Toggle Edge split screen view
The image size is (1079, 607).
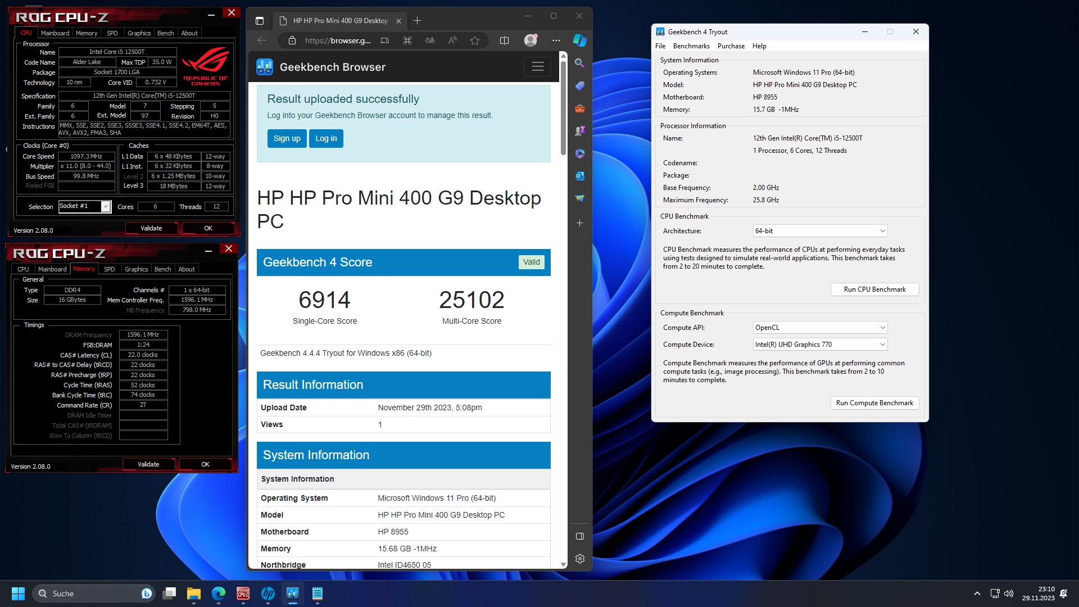504,40
